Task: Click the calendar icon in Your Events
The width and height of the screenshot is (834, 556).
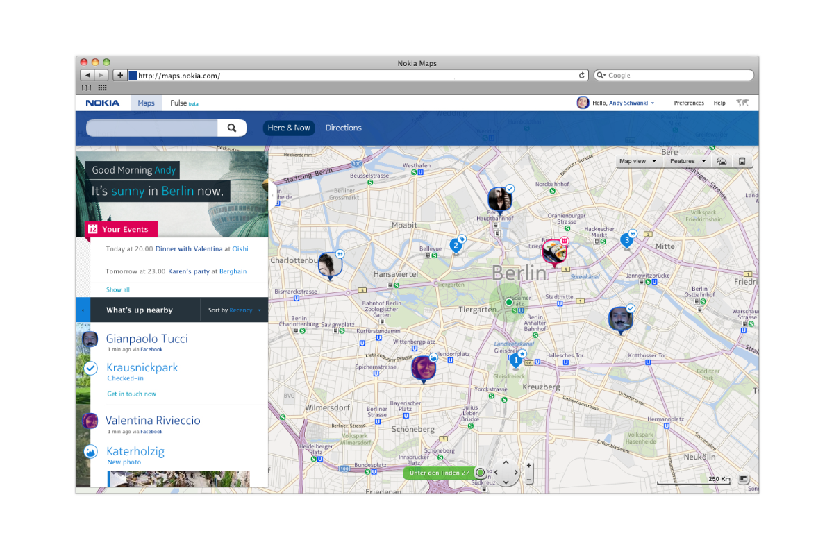Action: [92, 229]
